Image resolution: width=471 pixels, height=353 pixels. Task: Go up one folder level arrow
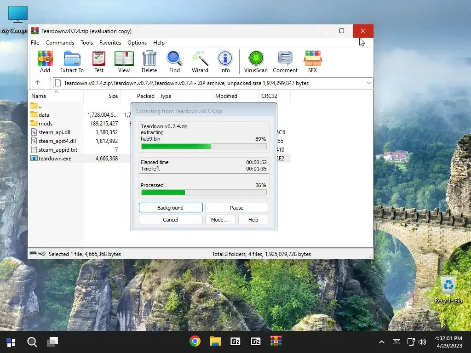coord(38,83)
